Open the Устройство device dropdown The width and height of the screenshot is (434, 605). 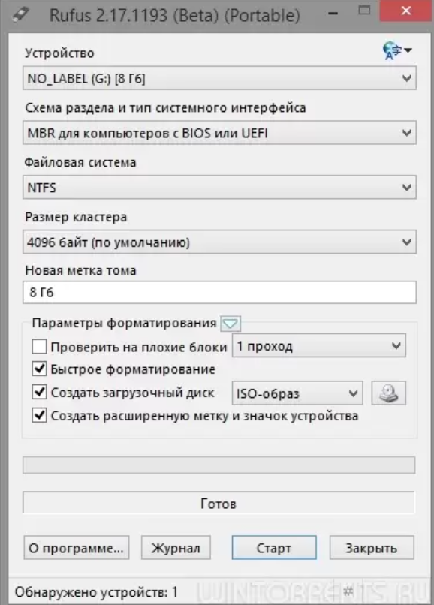pyautogui.click(x=219, y=78)
